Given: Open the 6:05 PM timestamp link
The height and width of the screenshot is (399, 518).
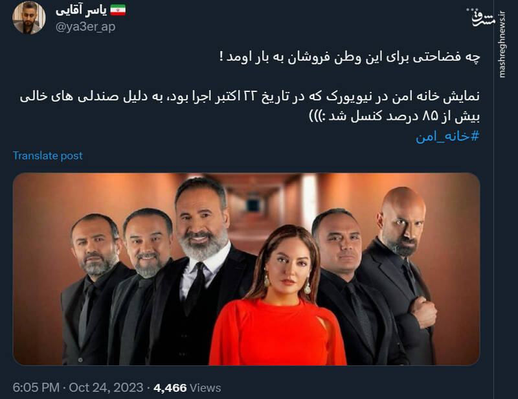Looking at the screenshot, I should [36, 387].
